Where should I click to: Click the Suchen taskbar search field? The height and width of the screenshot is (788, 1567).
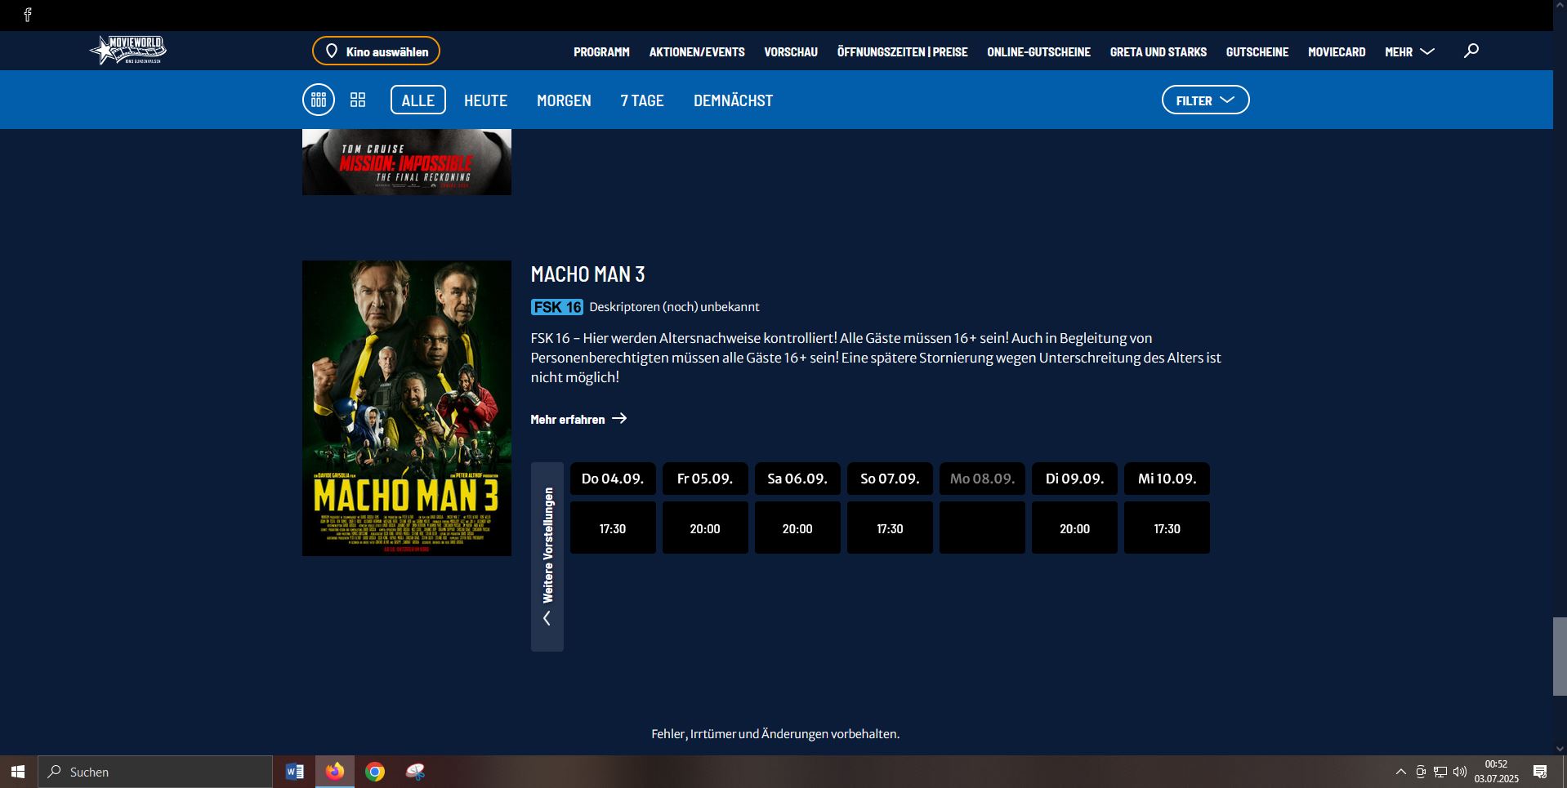155,772
